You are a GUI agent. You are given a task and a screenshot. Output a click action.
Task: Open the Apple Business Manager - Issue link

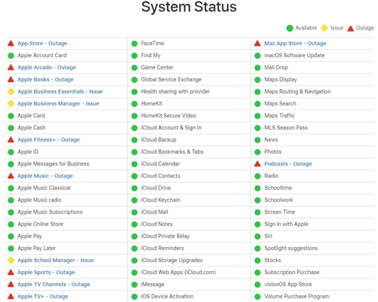(58, 103)
